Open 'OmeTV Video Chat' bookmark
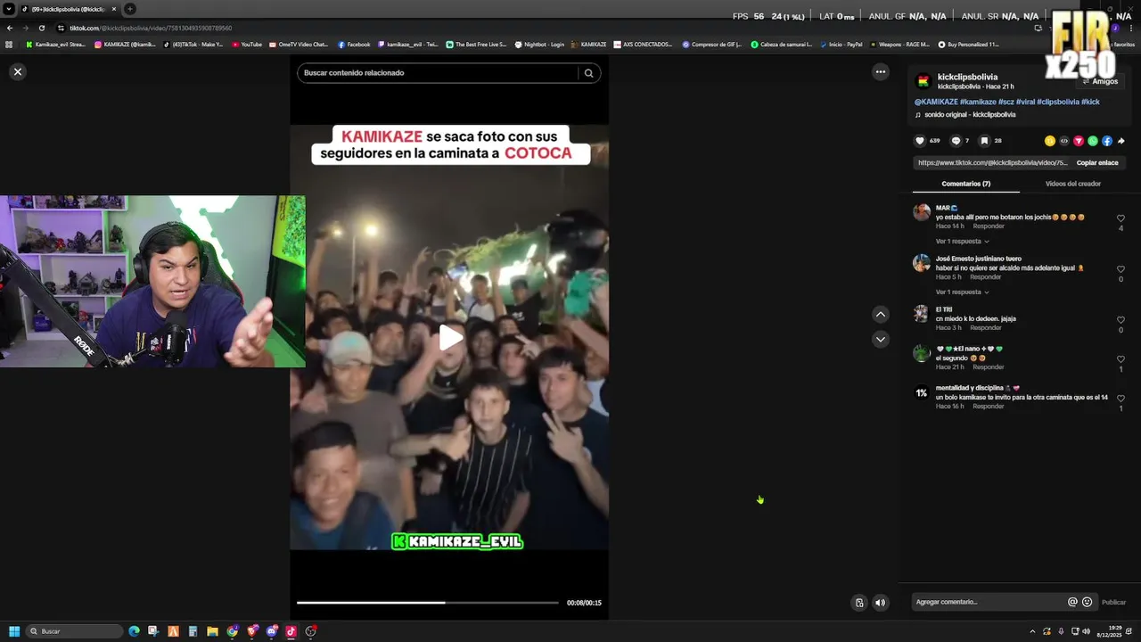Screen dimensions: 1141x642 click(x=299, y=45)
